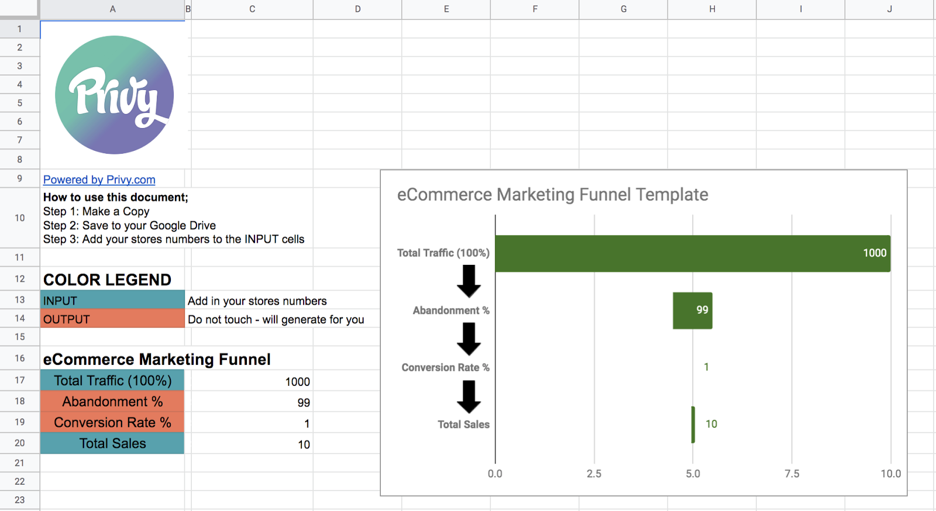Select column J header
Viewport: 936px width, 511px height.
889,9
